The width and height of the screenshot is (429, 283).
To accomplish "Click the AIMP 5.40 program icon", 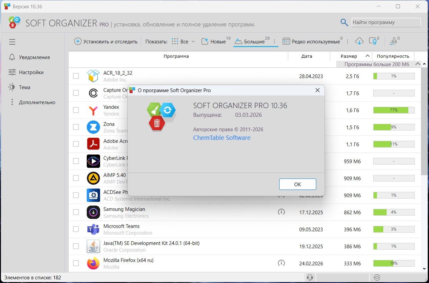I will [93, 178].
